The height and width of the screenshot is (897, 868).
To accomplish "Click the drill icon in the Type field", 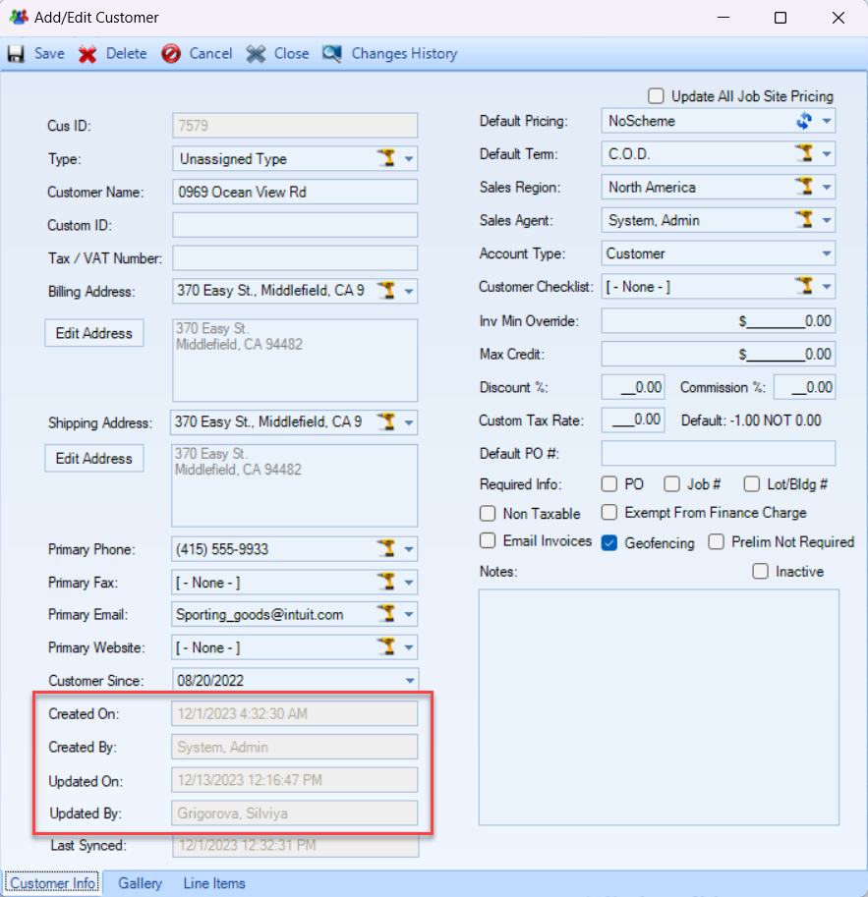I will point(387,157).
